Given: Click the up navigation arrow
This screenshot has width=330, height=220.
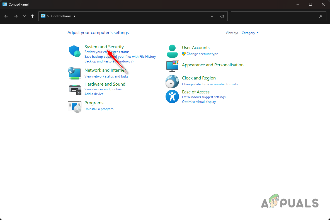Looking at the screenshot, I should click(x=32, y=16).
